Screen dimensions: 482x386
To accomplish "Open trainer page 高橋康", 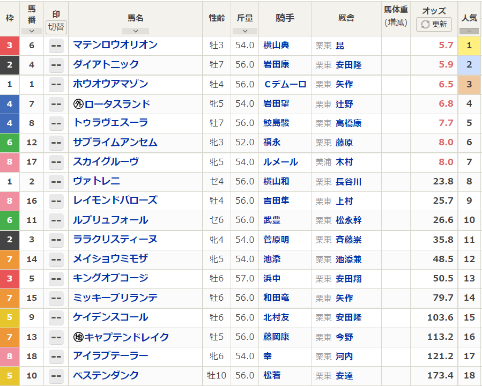I will point(348,123).
